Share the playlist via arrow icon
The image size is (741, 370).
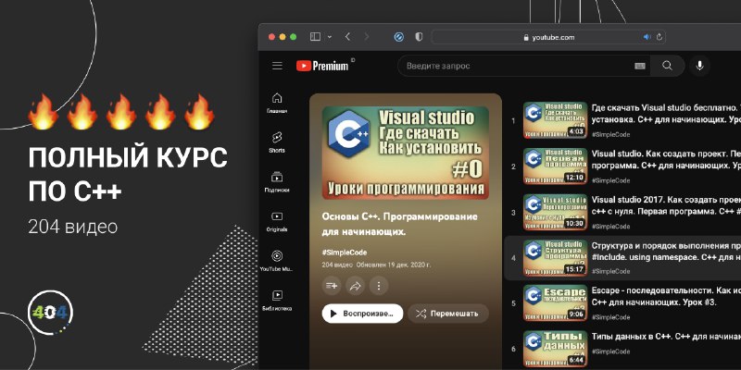point(355,286)
